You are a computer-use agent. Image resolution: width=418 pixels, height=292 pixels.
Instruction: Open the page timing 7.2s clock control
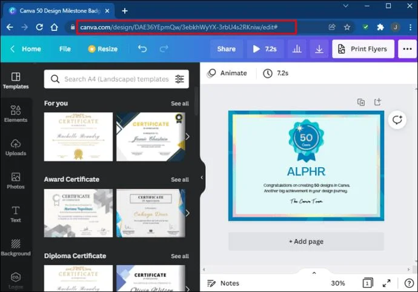pyautogui.click(x=276, y=73)
